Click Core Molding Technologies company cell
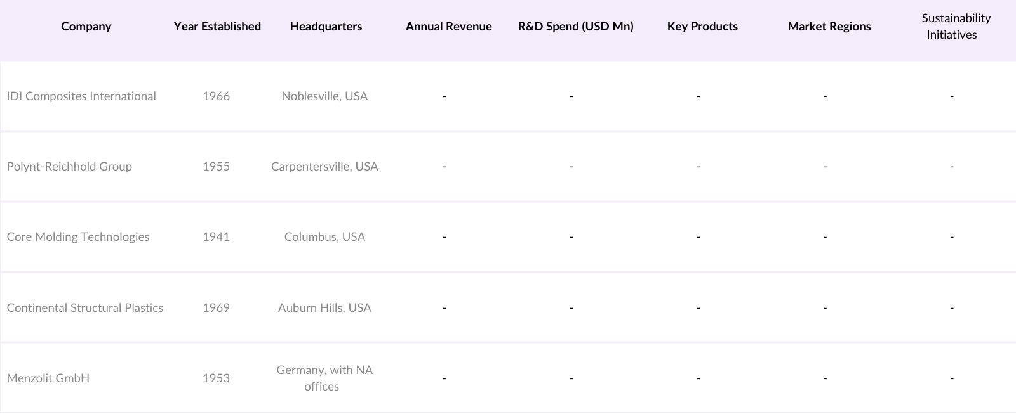 point(78,237)
